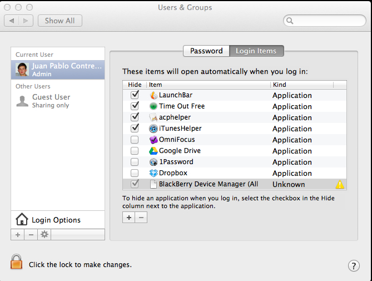Uncheck Hide for LaunchBar
This screenshot has height=281, width=372.
click(135, 95)
